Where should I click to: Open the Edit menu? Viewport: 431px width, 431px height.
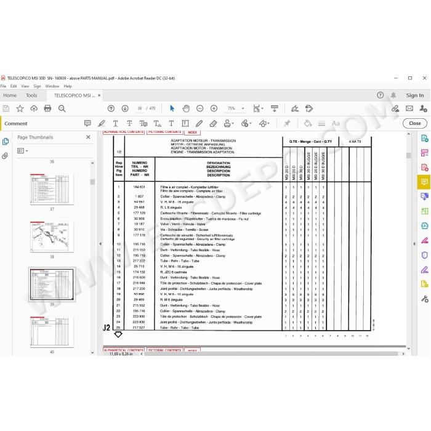(14, 86)
